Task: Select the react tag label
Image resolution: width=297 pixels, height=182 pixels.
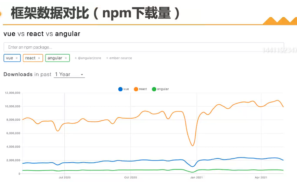Action: pyautogui.click(x=30, y=58)
